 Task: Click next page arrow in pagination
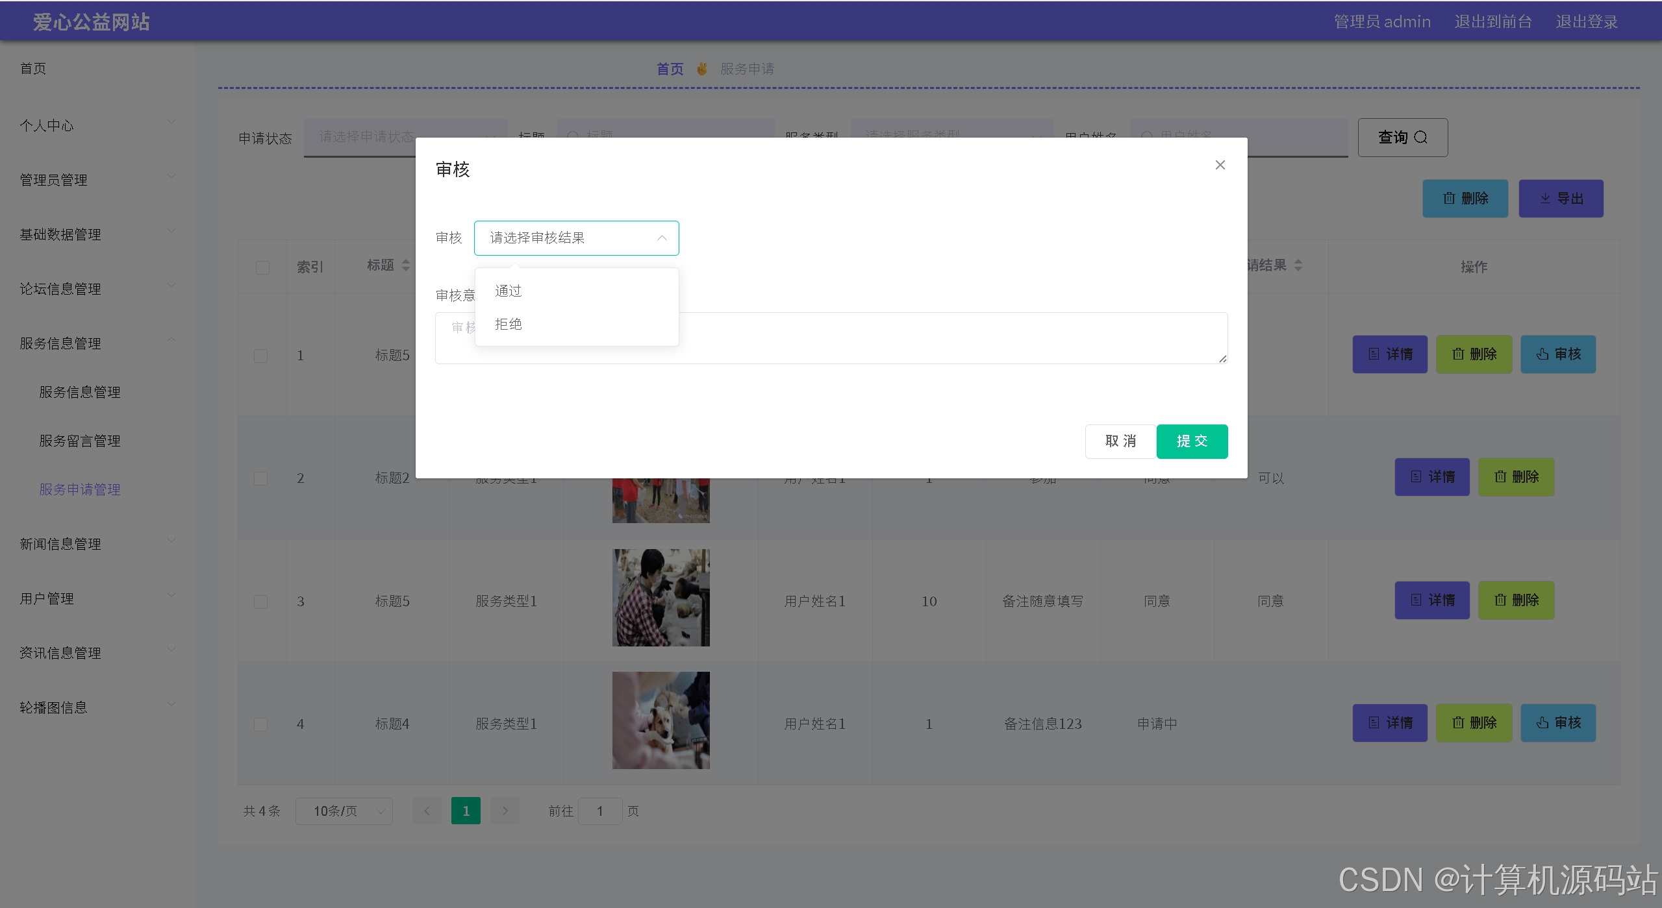click(505, 811)
